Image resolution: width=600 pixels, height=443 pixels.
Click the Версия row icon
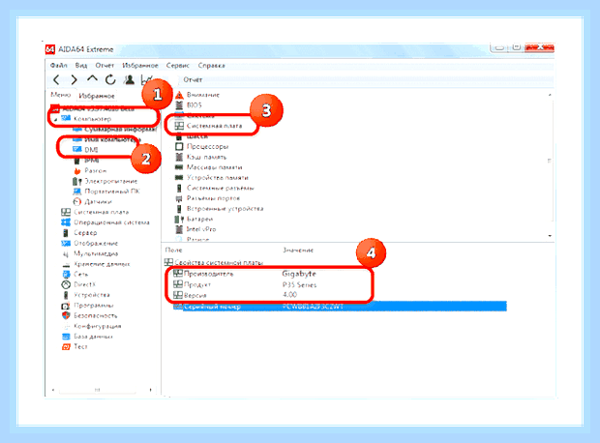(177, 295)
